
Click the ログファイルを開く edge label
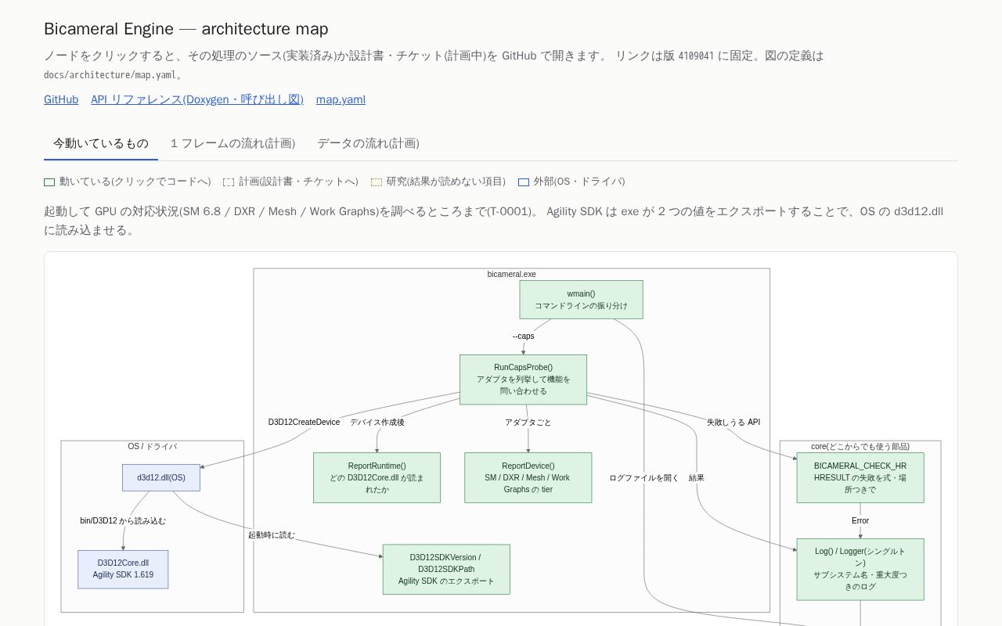pyautogui.click(x=644, y=478)
